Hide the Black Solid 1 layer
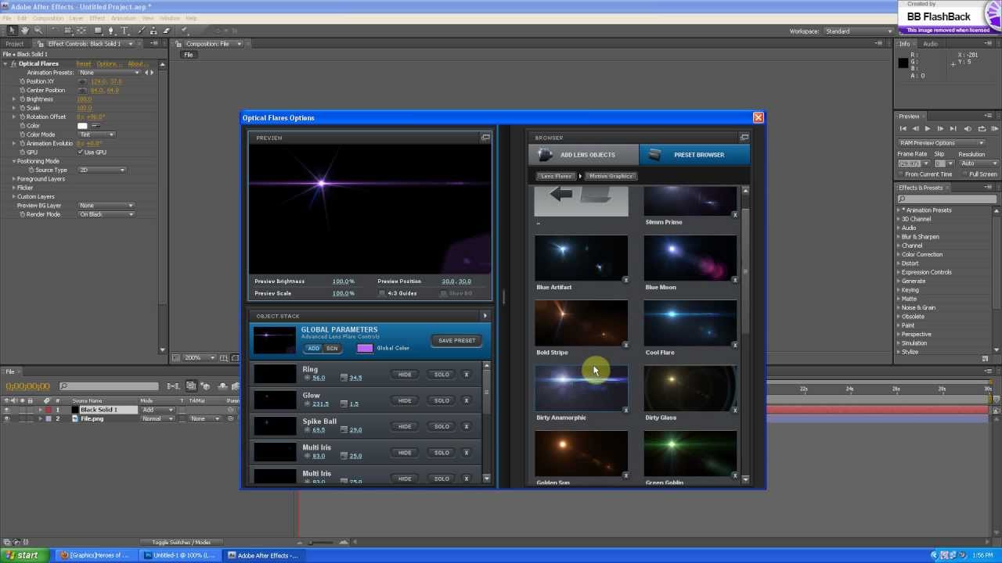Viewport: 1002px width, 563px height. point(6,410)
